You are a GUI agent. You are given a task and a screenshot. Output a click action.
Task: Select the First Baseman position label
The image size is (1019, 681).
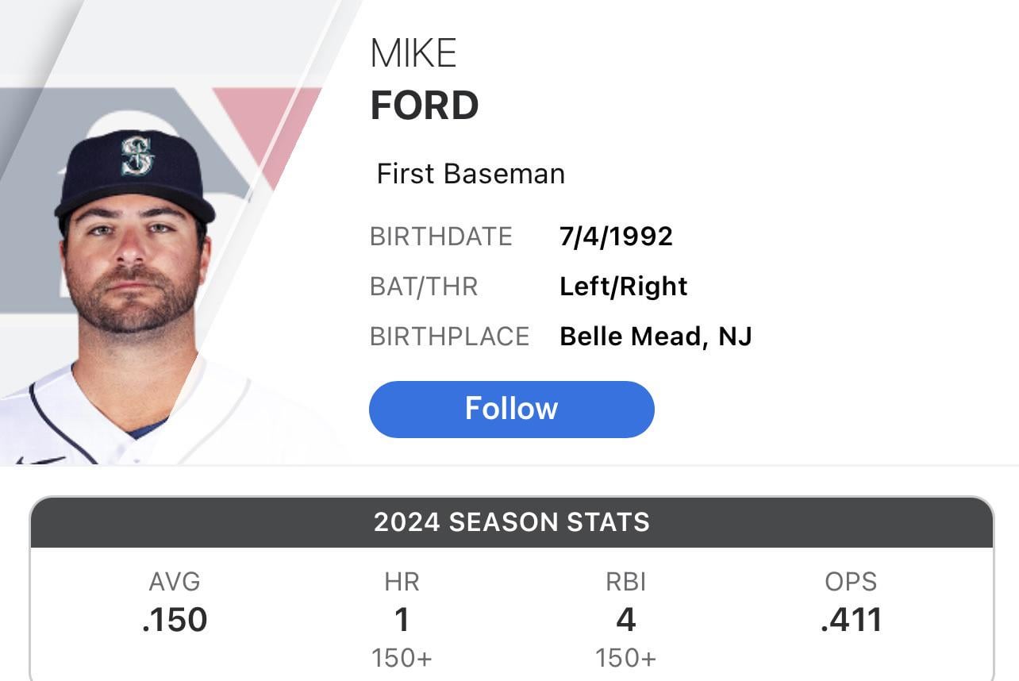(x=471, y=173)
